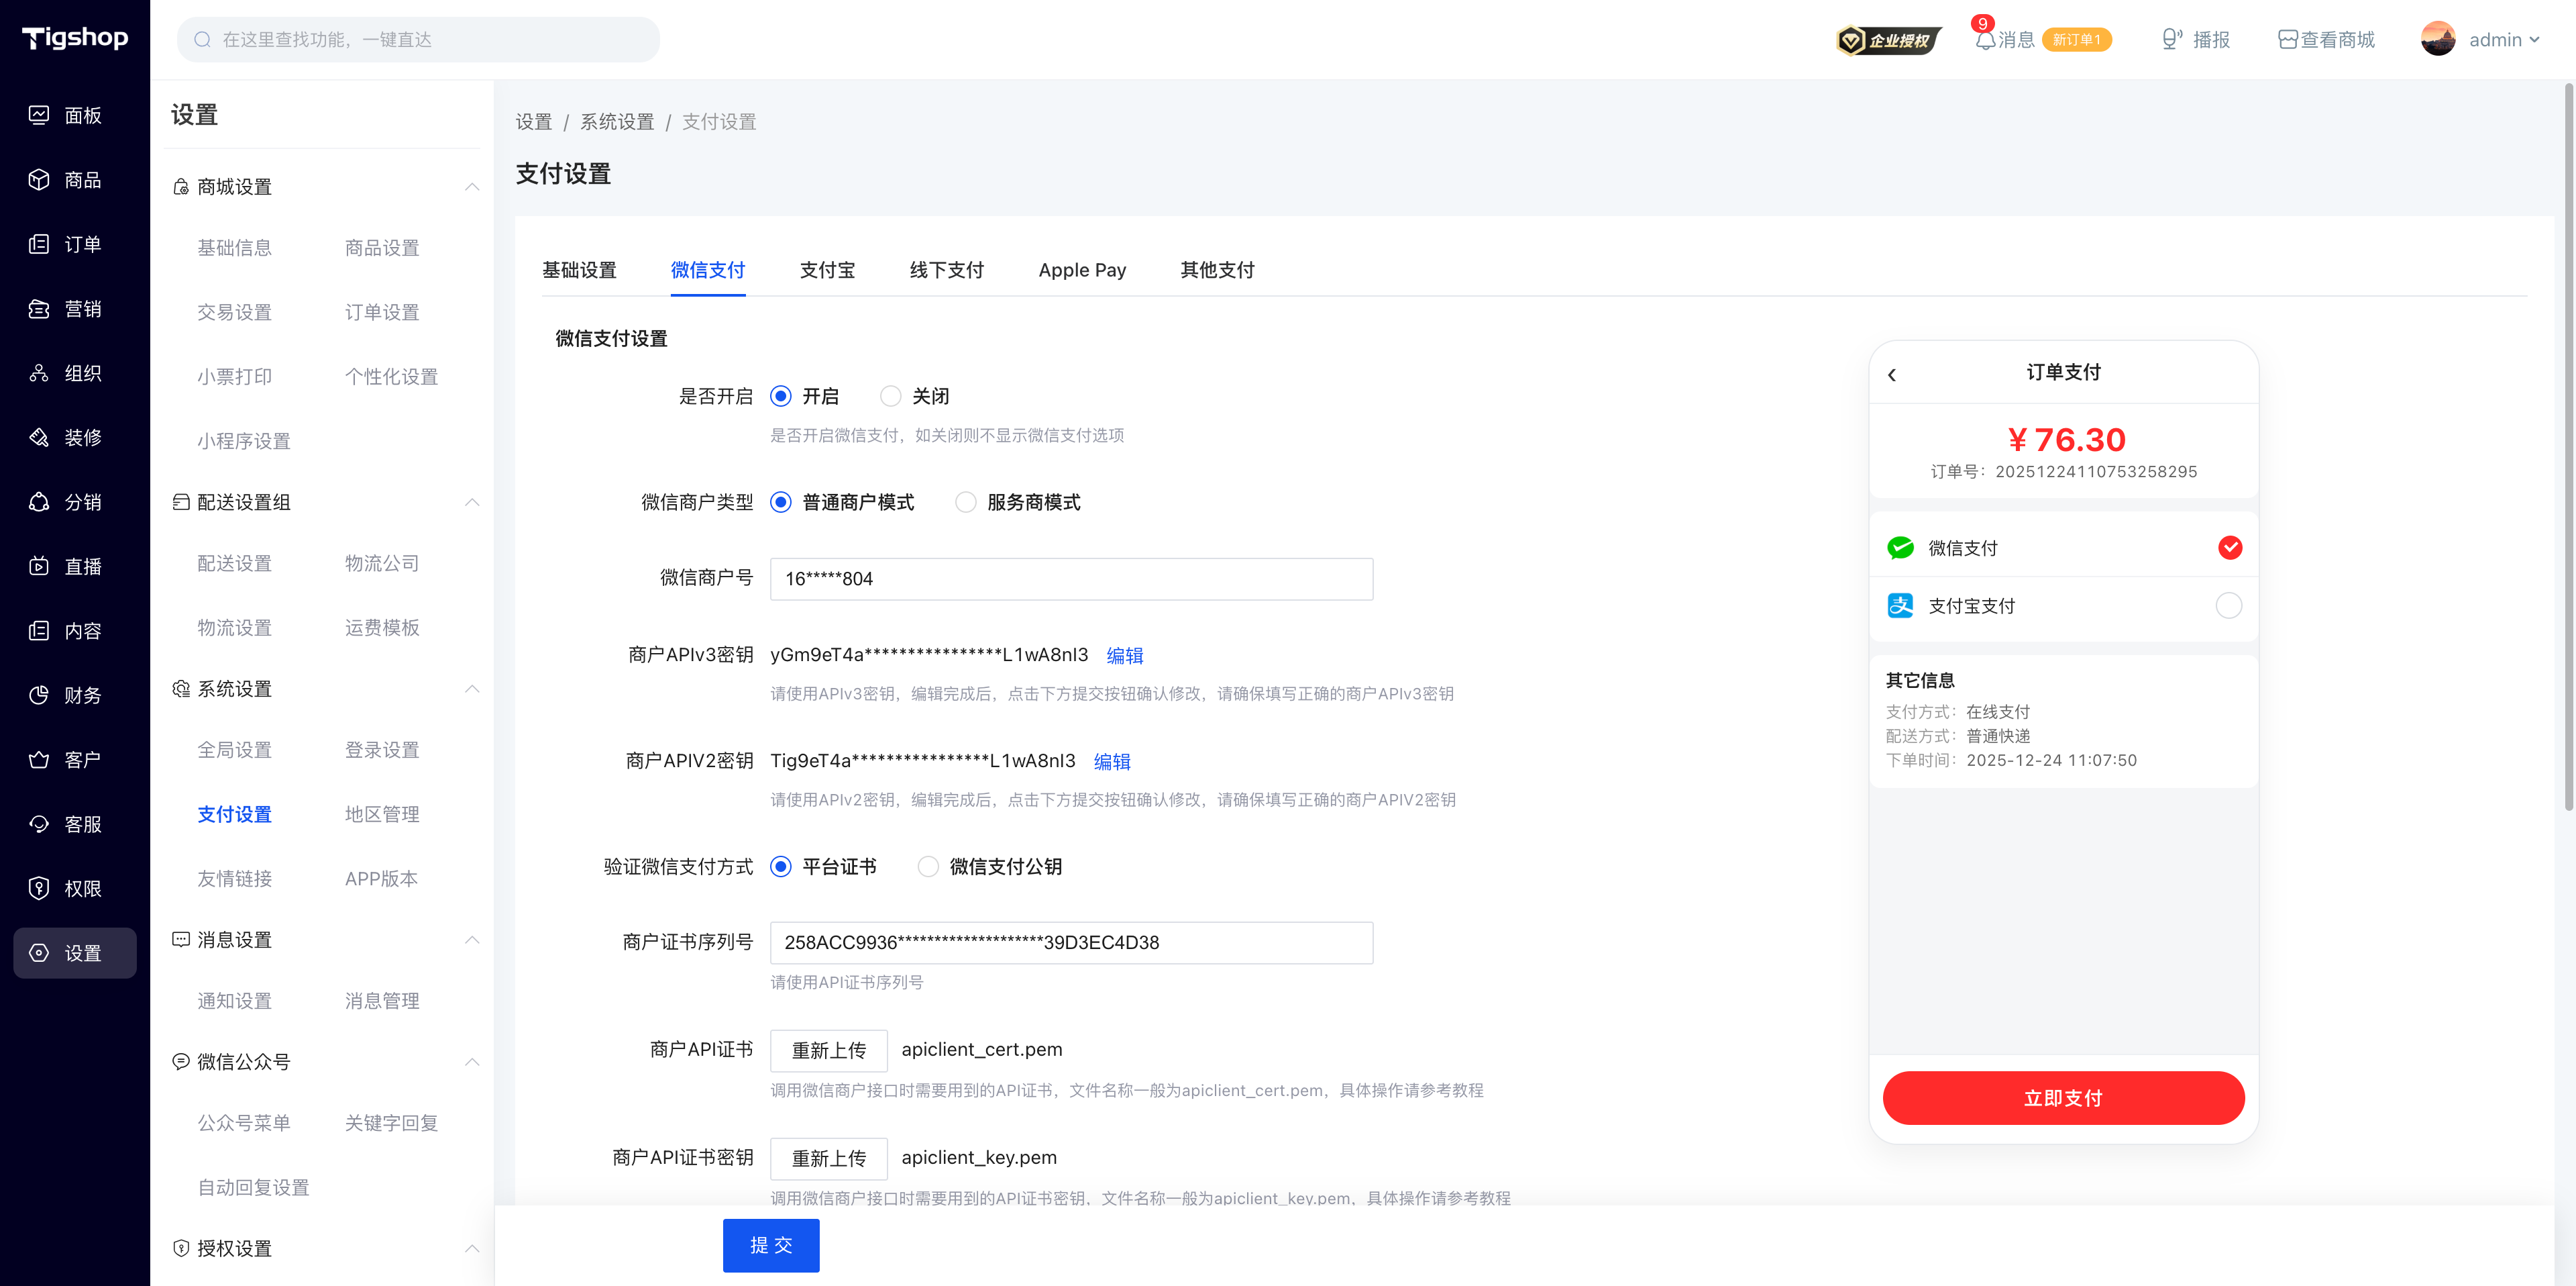Open the 面板 dashboard sidebar icon
The height and width of the screenshot is (1286, 2576).
(39, 115)
